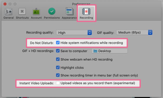163x98 pixels.
Task: Open the Account preferences tab
Action: pyautogui.click(x=36, y=13)
